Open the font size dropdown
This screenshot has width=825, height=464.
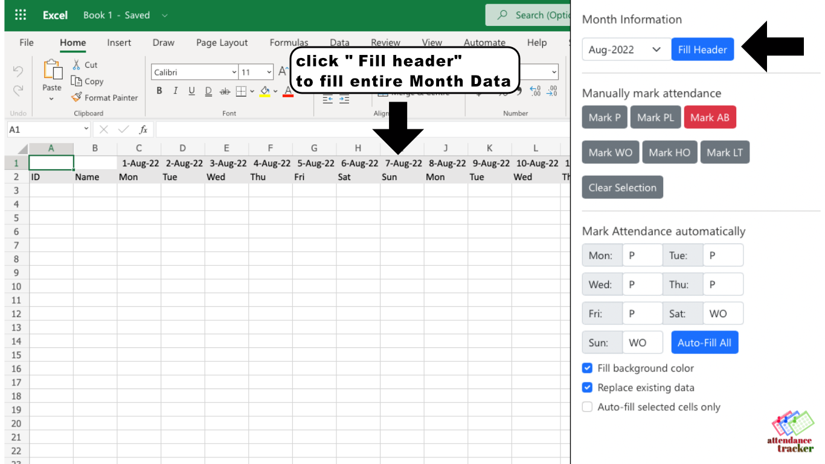click(x=268, y=72)
